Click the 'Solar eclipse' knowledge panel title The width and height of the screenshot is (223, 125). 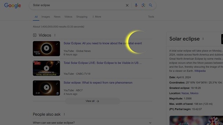tap(184, 39)
